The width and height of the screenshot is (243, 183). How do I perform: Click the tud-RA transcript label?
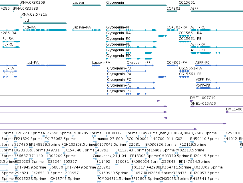pyautogui.click(x=29, y=27)
